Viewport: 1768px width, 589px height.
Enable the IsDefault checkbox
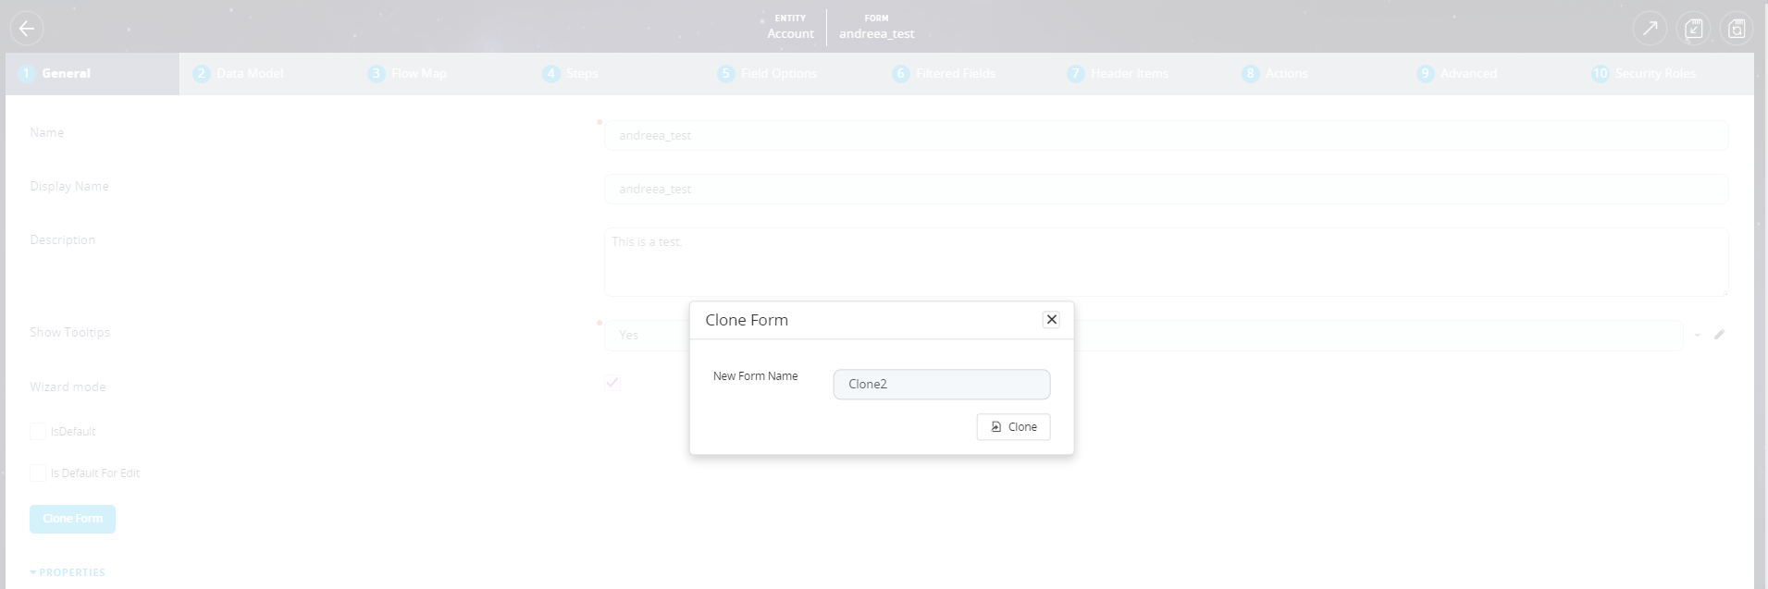point(38,432)
